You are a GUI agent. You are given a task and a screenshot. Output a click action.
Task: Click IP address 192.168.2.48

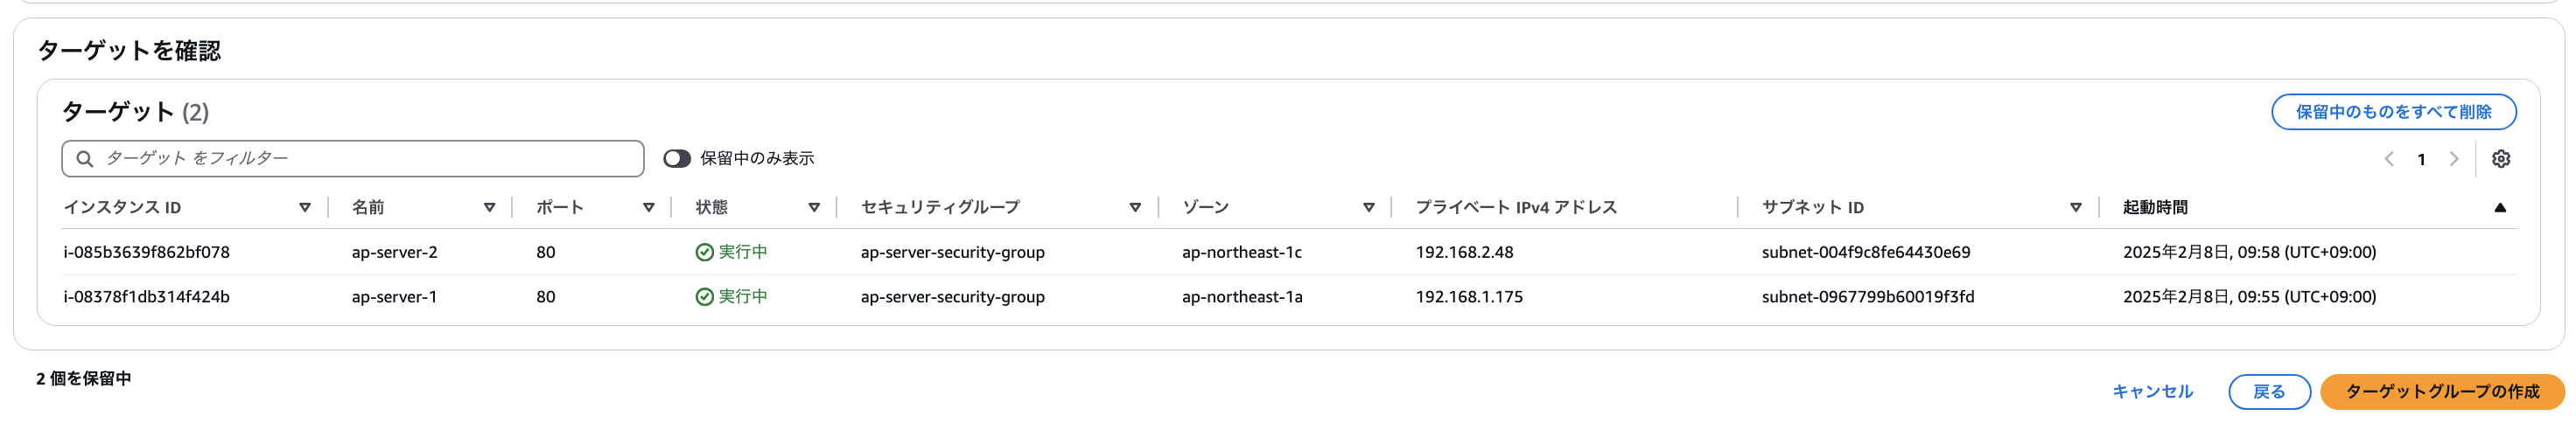[1464, 253]
